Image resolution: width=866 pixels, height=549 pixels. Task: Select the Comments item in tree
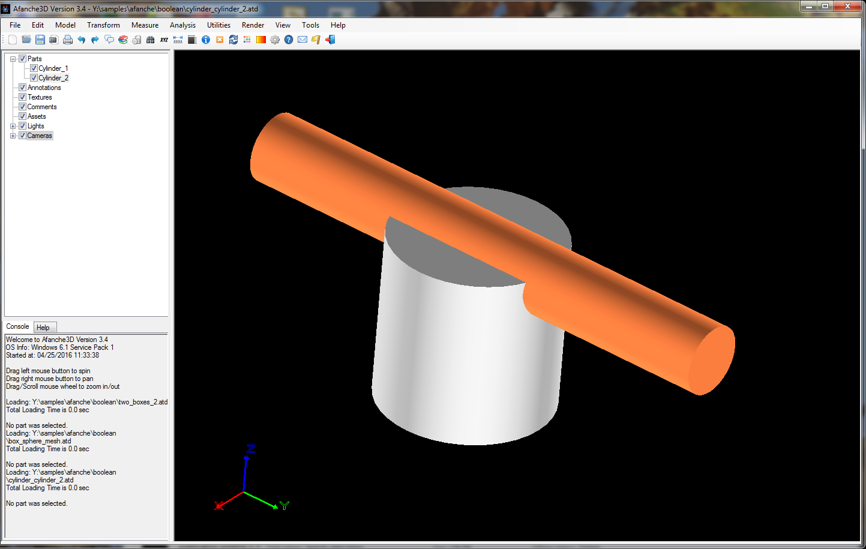tap(42, 107)
